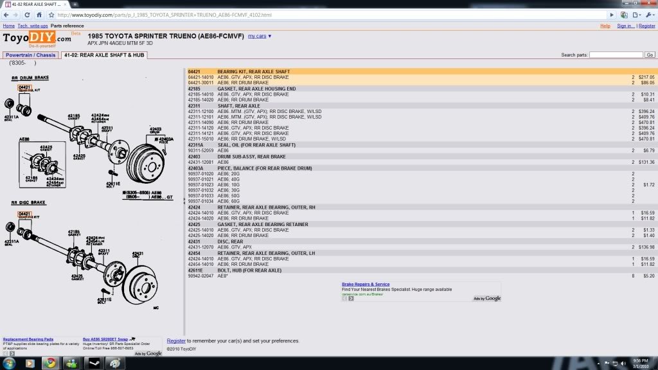This screenshot has height=370, width=658.
Task: Open the Chrome page menu icon
Action: pos(636,15)
